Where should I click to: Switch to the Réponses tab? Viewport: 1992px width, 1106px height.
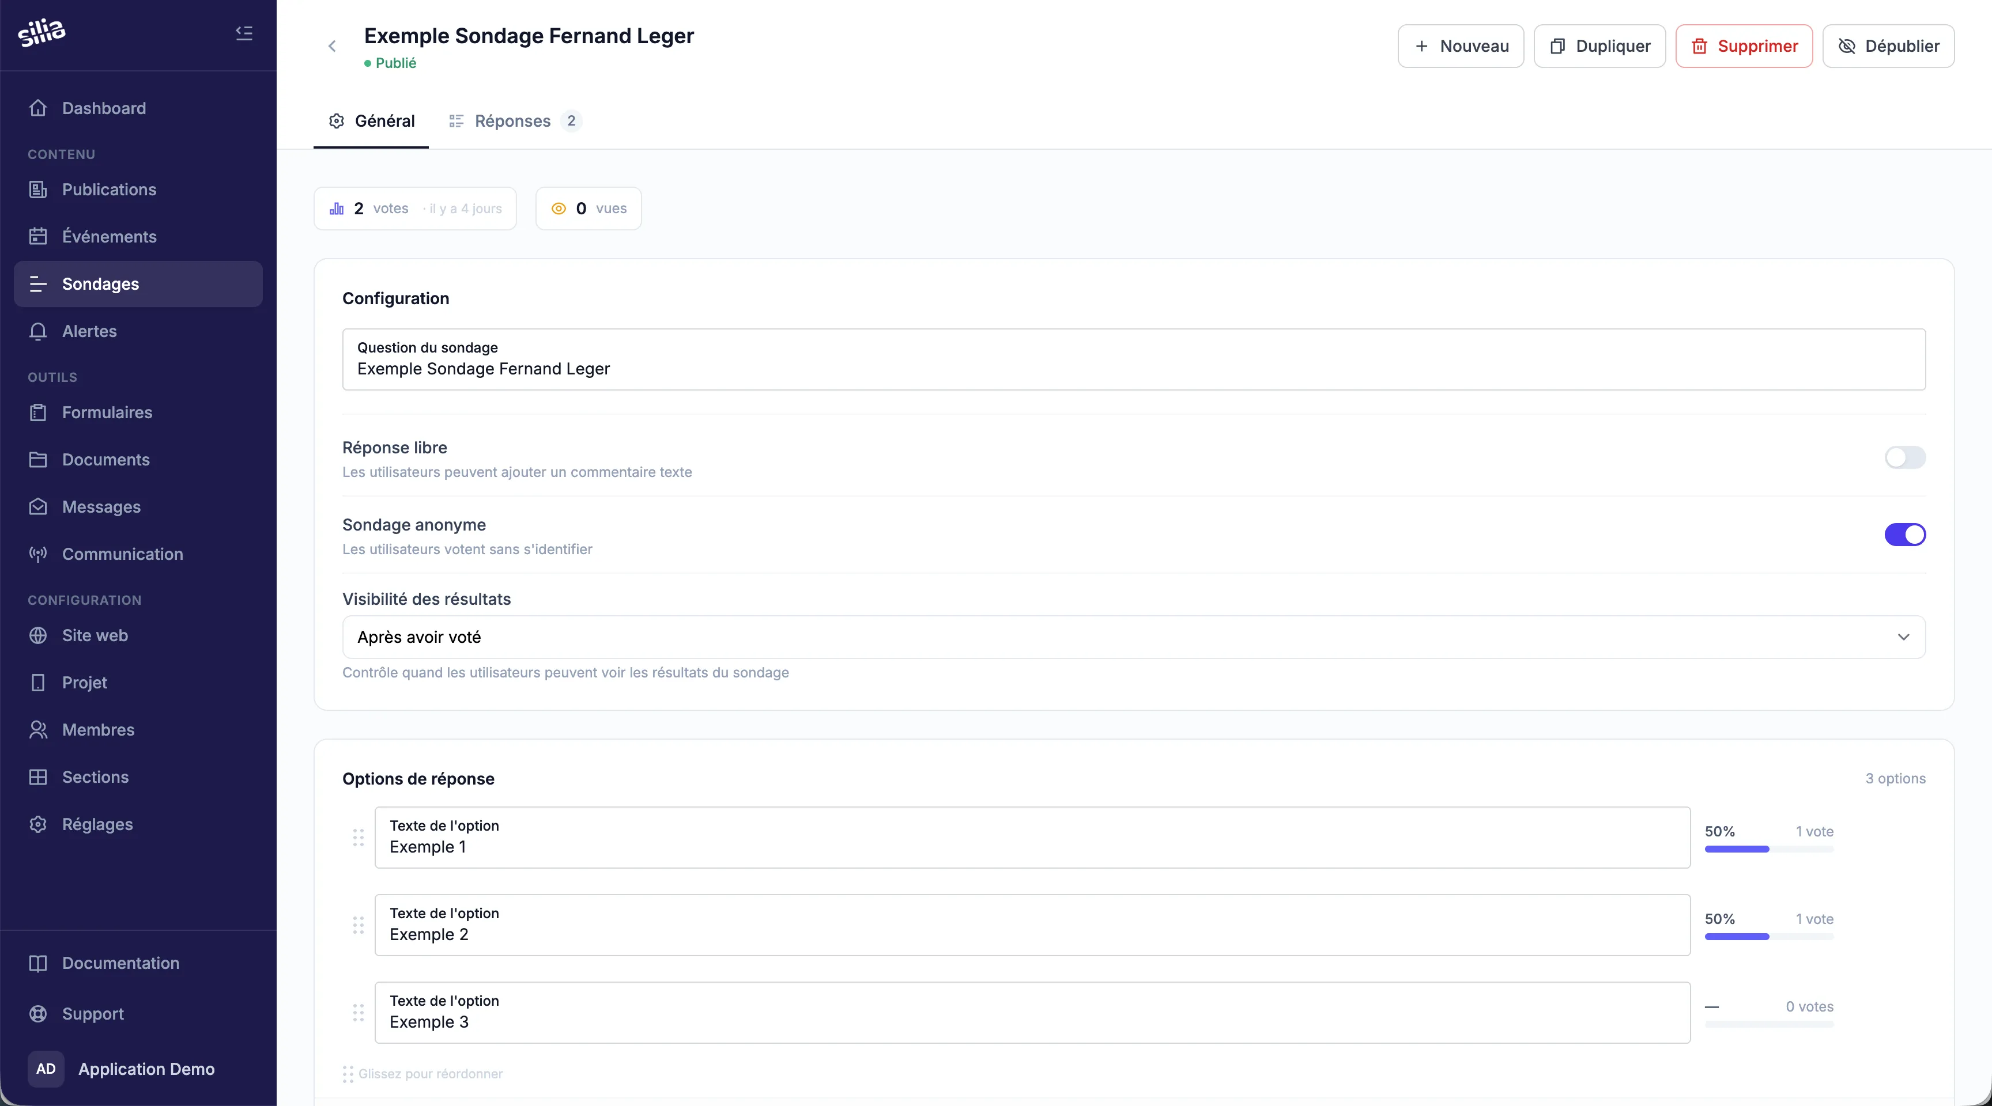coord(514,122)
